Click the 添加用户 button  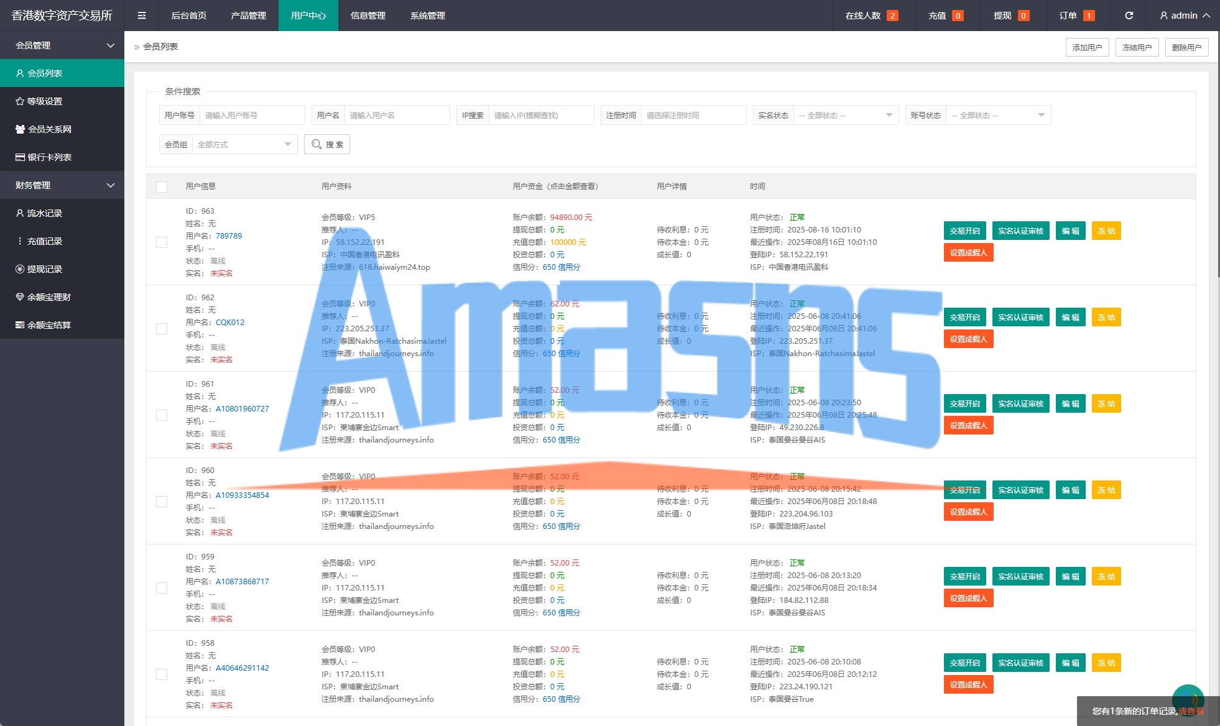click(1087, 47)
